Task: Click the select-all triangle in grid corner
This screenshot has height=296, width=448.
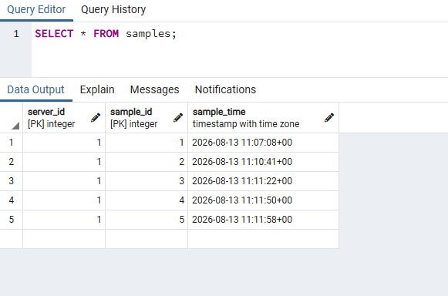Action: 15,126
